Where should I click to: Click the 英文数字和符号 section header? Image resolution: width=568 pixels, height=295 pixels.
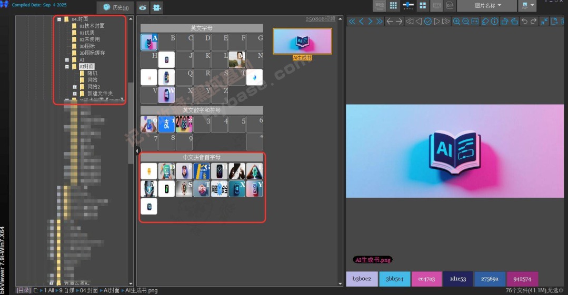[x=202, y=110]
